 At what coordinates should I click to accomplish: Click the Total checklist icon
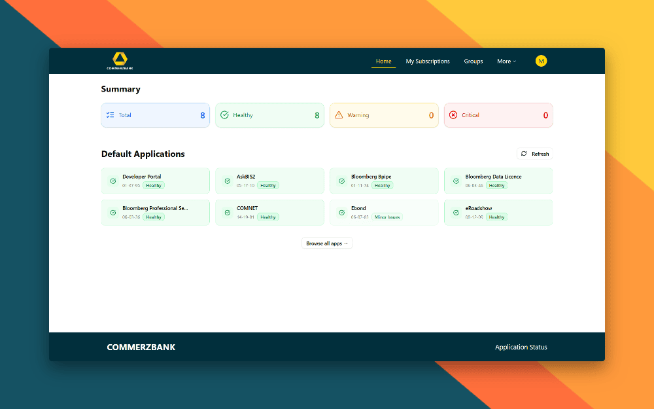click(x=110, y=115)
